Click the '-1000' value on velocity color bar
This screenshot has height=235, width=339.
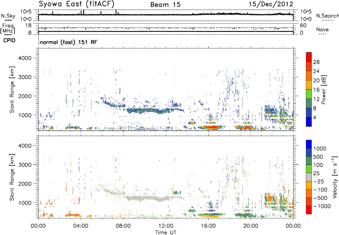point(322,206)
